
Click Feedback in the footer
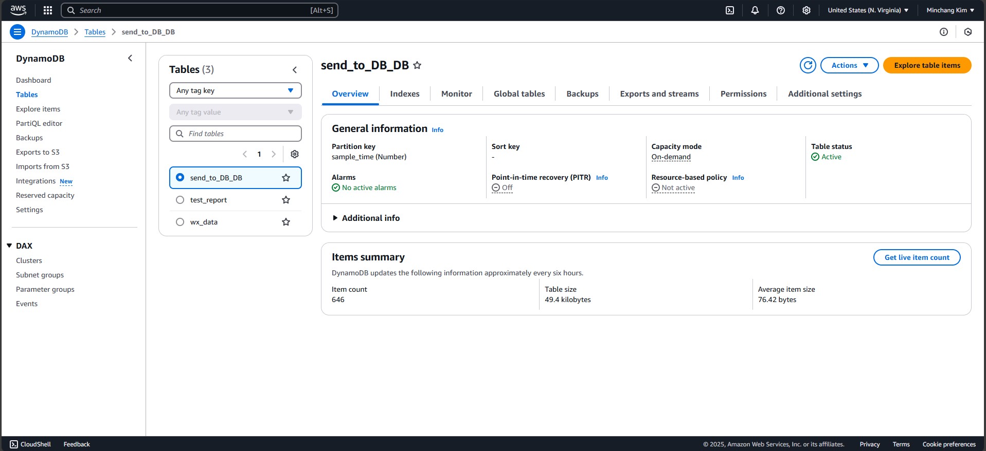pos(77,444)
